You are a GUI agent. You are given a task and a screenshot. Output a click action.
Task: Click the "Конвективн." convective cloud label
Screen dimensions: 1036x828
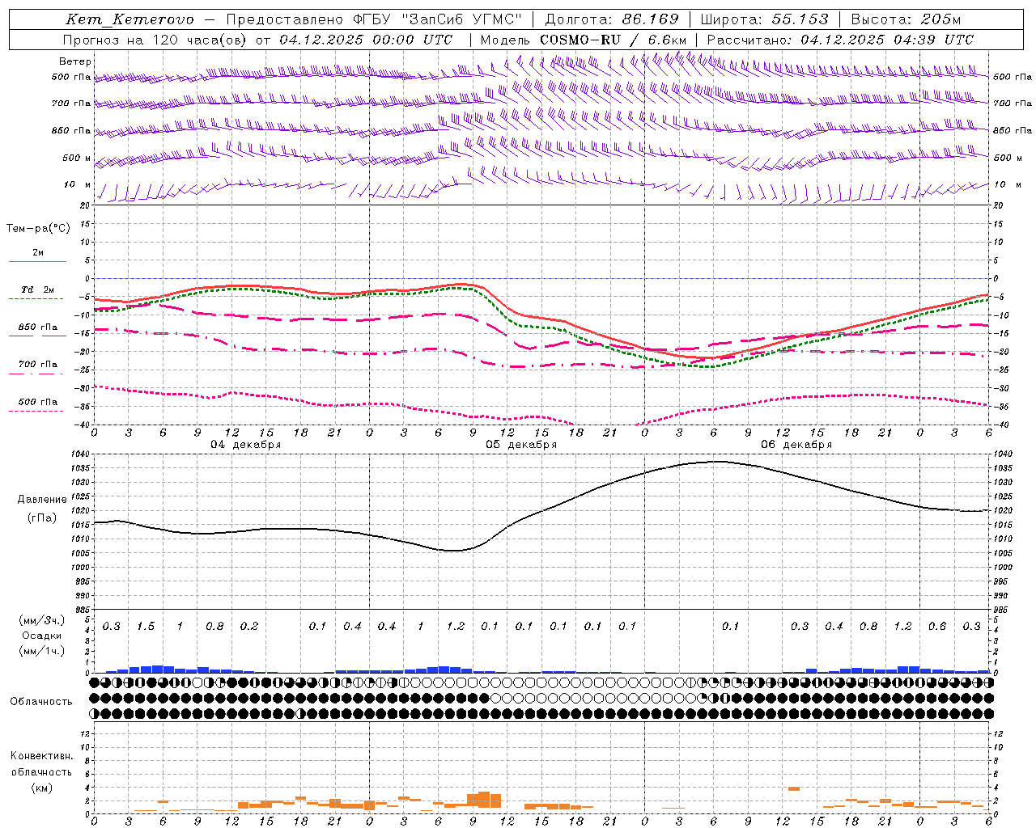click(x=41, y=756)
